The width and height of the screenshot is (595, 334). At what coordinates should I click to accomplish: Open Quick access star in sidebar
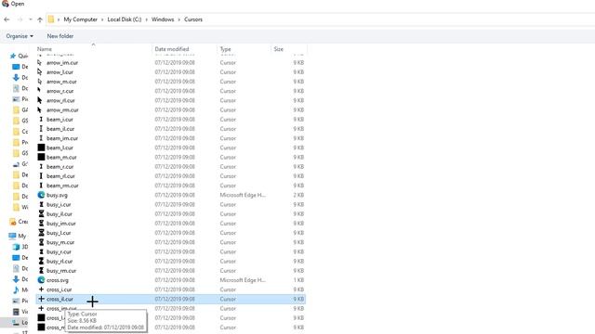tap(13, 56)
